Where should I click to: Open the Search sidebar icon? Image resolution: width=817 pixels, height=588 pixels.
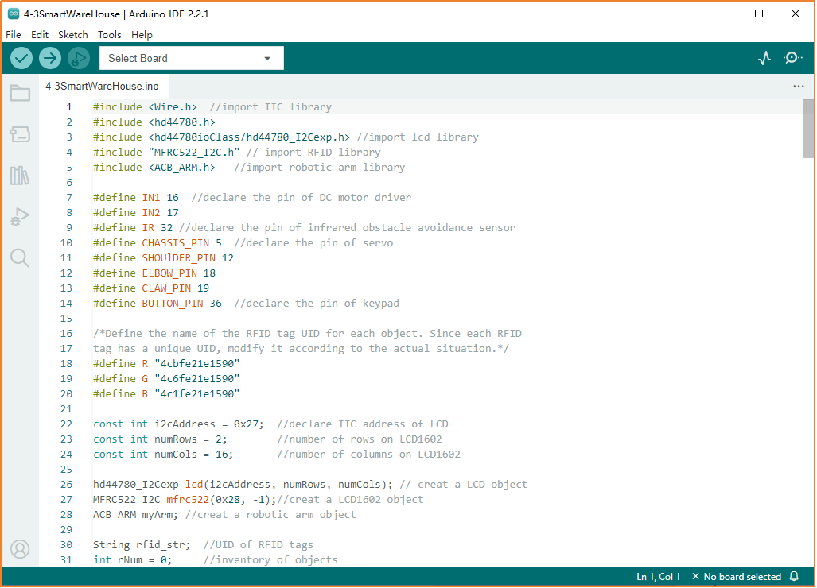coord(20,257)
